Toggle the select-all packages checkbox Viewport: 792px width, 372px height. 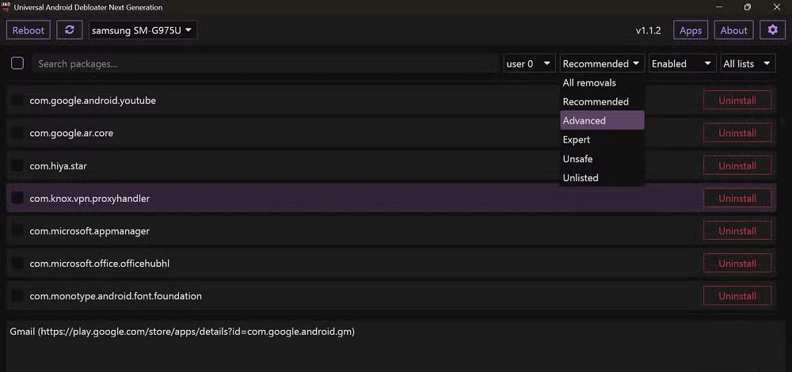click(x=17, y=63)
